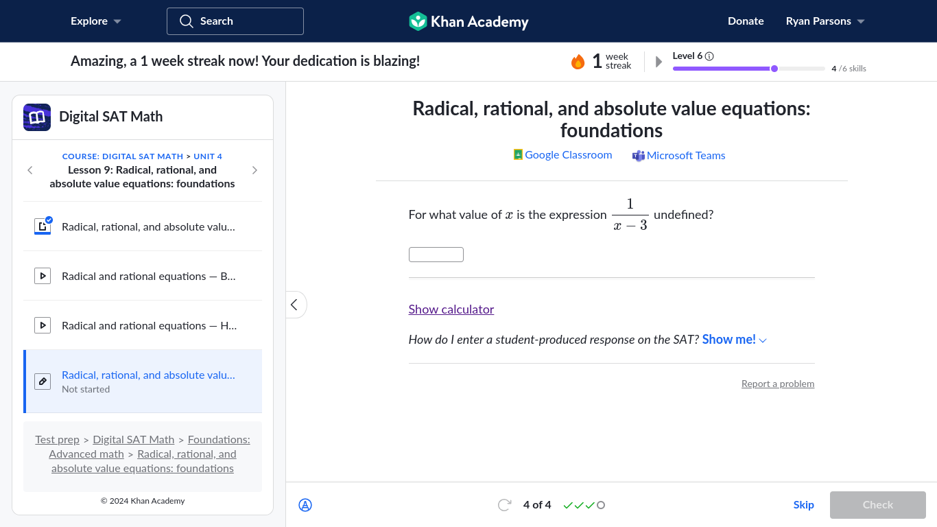Click the video play icon for Radical and rational equations — H
Viewport: 937px width, 527px height.
coord(43,325)
